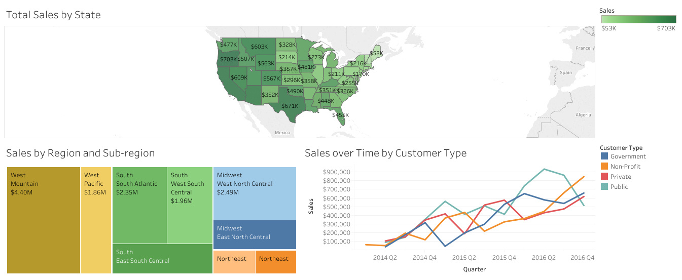Click the Midwest East North Central tile
This screenshot has width=682, height=280.
[255, 234]
